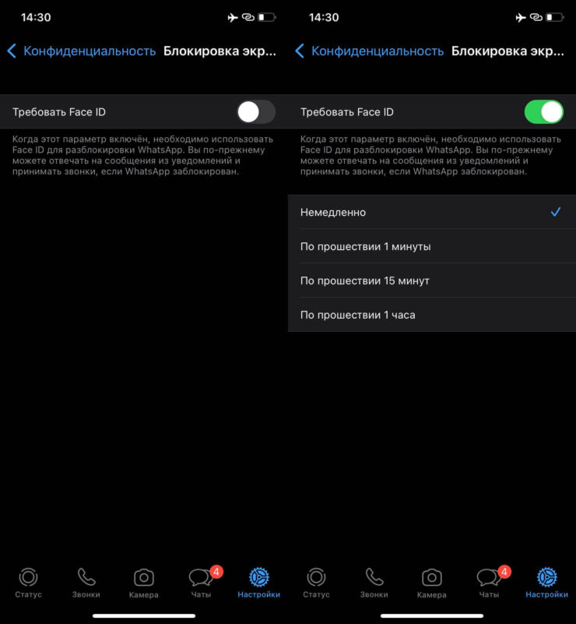Screen dimensions: 576x624
Task: Open Status tab icon in left screen
Action: [x=28, y=577]
